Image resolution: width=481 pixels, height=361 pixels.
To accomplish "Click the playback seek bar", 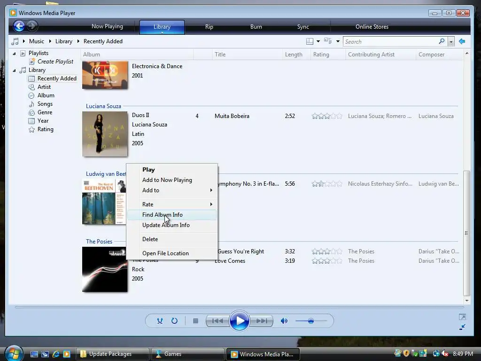I will click(x=239, y=307).
